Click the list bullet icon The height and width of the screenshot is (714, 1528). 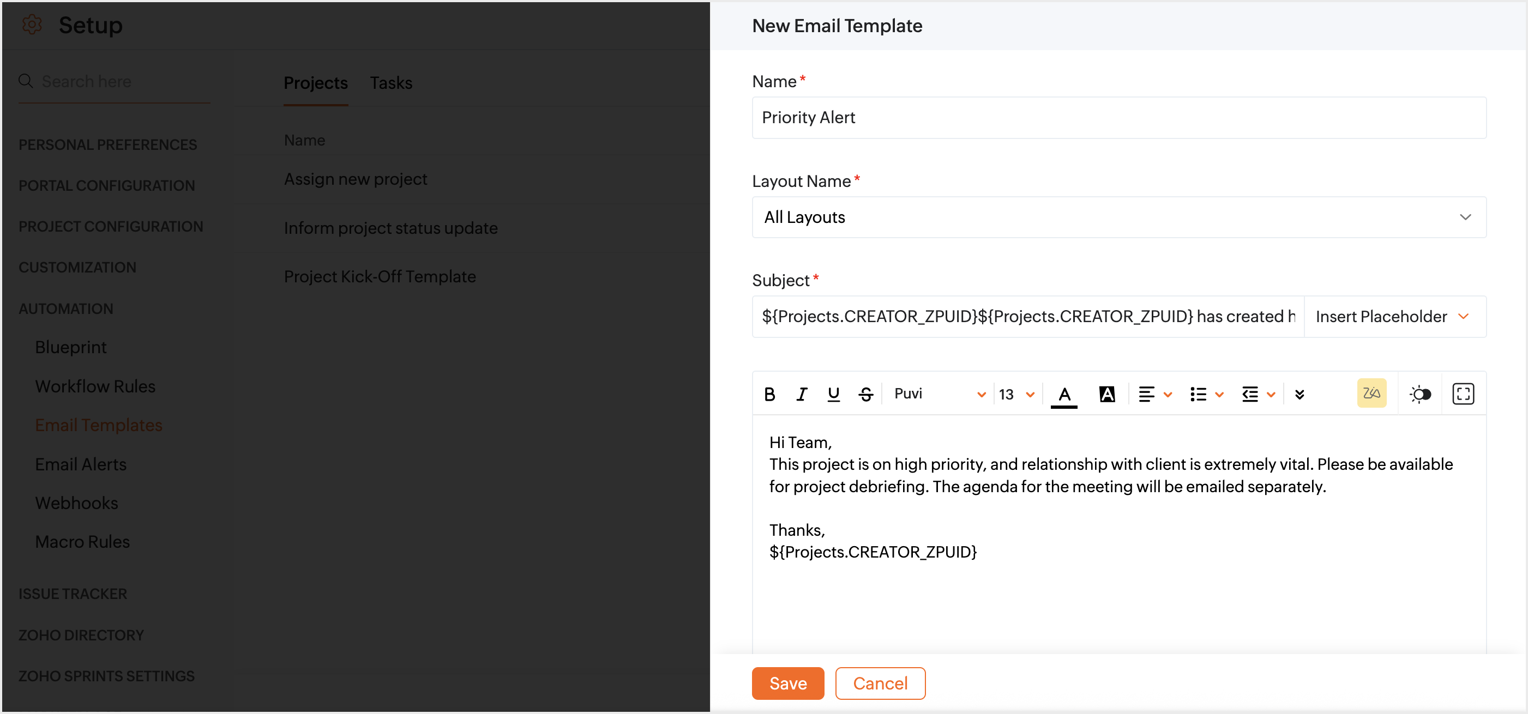1198,395
